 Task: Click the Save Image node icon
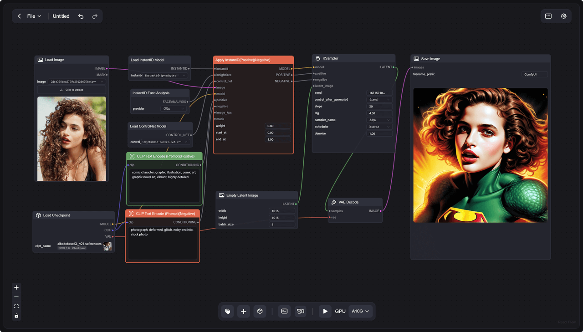click(416, 59)
